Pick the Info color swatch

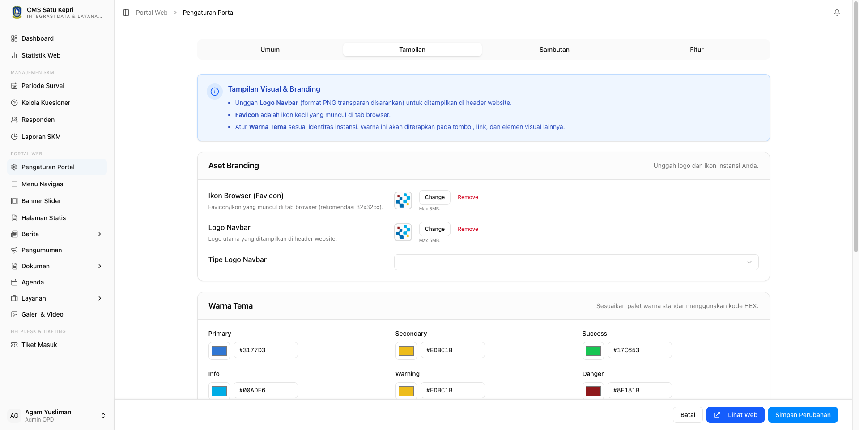point(219,391)
